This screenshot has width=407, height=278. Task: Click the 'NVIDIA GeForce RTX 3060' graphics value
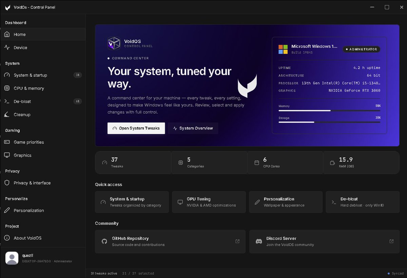coord(354,90)
